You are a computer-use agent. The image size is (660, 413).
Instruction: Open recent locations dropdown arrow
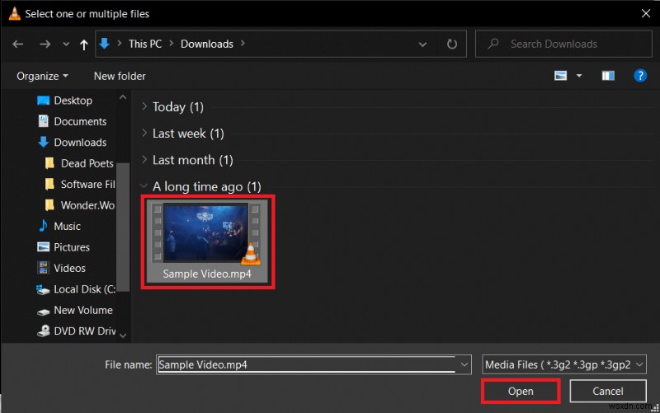point(66,44)
